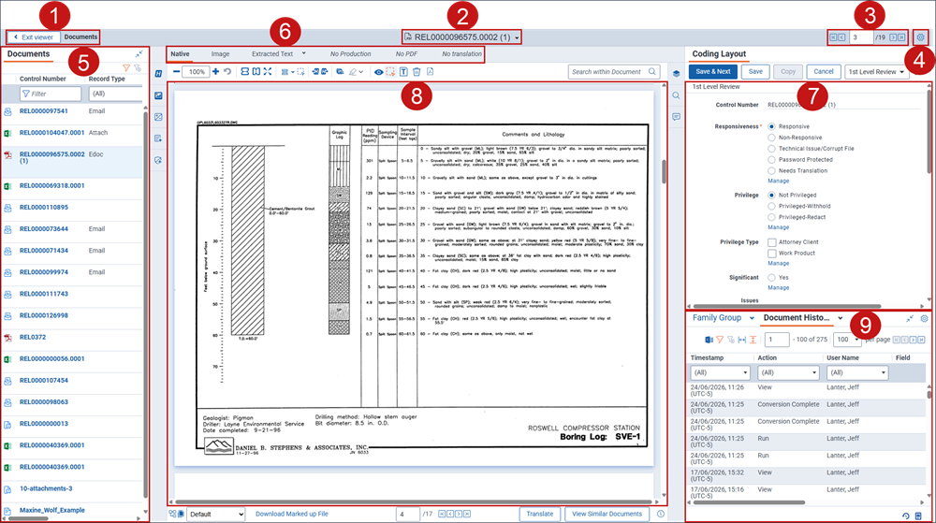
Task: Click Download Marked up File link
Action: click(x=292, y=514)
